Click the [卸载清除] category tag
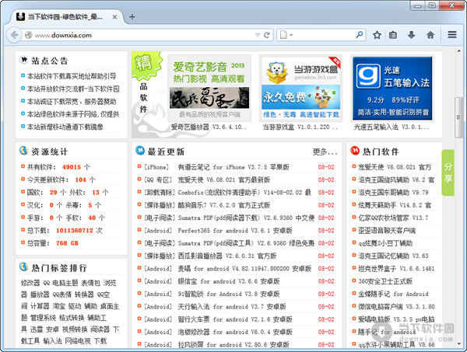The width and height of the screenshot is (467, 352). tap(160, 193)
